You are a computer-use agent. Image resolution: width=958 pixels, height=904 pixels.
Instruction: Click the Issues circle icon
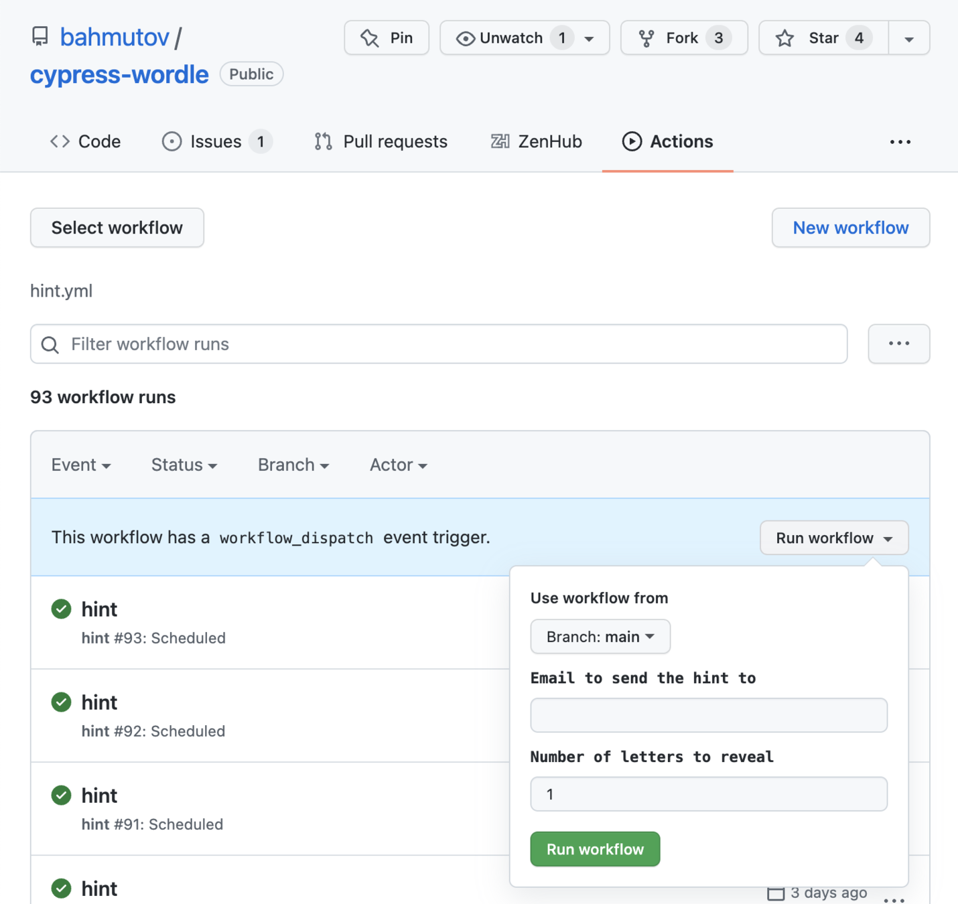172,141
